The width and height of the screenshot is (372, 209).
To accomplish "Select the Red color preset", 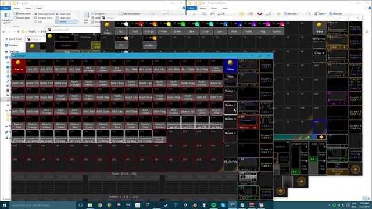I will (135, 28).
